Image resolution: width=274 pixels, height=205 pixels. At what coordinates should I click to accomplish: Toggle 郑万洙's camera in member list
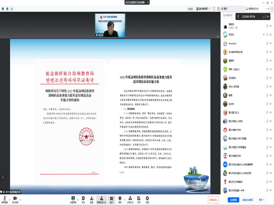pyautogui.click(x=271, y=34)
